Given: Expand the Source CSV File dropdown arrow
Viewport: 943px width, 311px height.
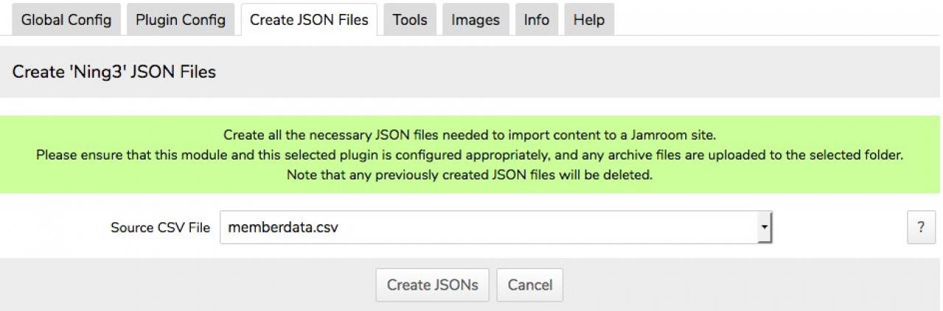Looking at the screenshot, I should point(765,227).
